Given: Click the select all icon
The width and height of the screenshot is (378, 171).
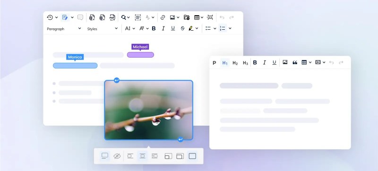Looking at the screenshot, I should tap(137, 17).
